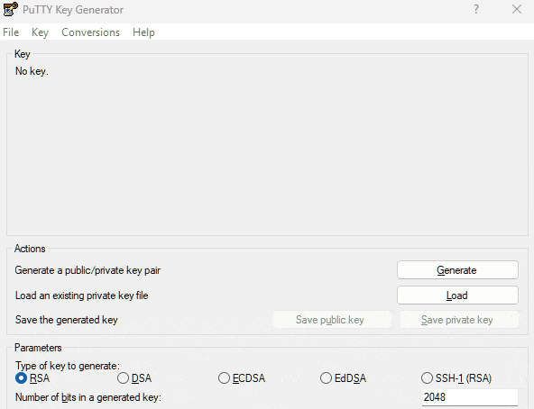Viewport: 534px width, 409px height.
Task: Click the 'No key.' text in Key area
Action: pyautogui.click(x=32, y=71)
